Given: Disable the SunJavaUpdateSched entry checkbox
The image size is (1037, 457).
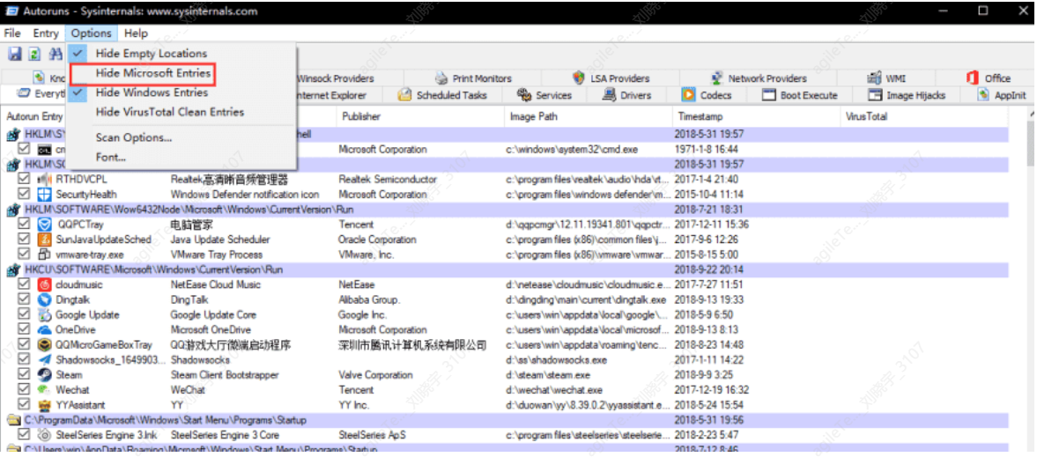Looking at the screenshot, I should 25,239.
